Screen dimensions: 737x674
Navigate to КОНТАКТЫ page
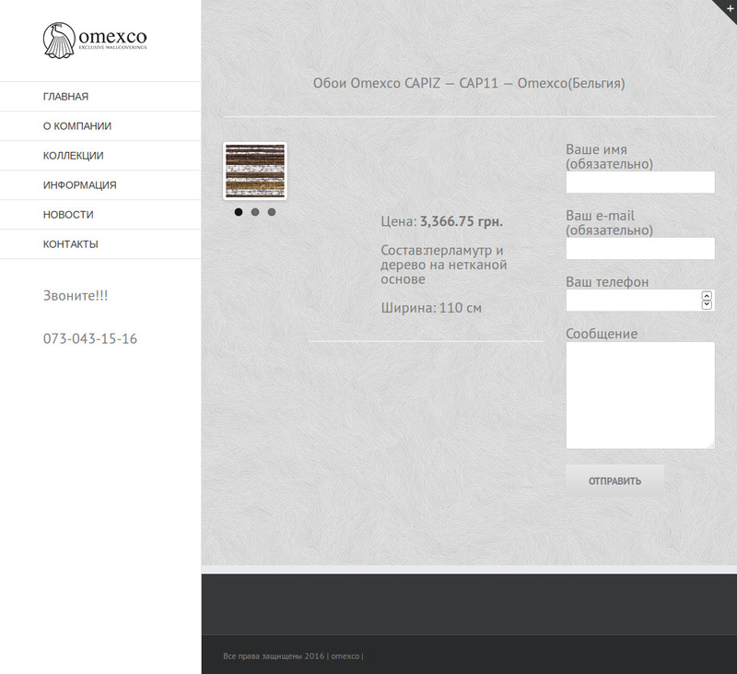(71, 244)
